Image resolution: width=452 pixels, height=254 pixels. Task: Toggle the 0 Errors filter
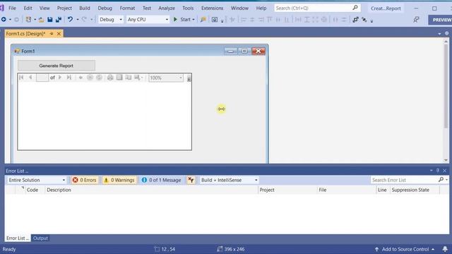point(85,180)
